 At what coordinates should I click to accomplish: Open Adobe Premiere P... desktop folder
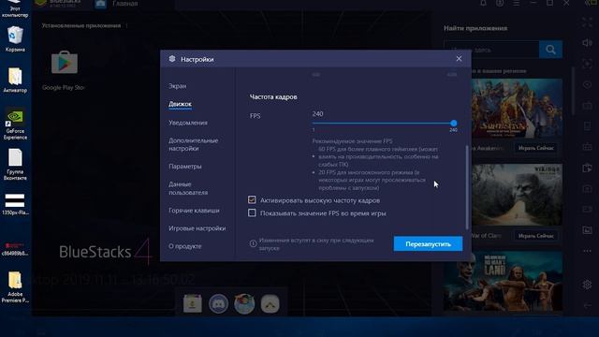tap(15, 287)
